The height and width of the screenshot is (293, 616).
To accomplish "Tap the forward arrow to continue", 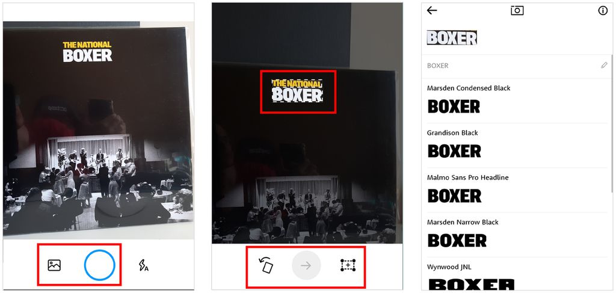I will [306, 265].
